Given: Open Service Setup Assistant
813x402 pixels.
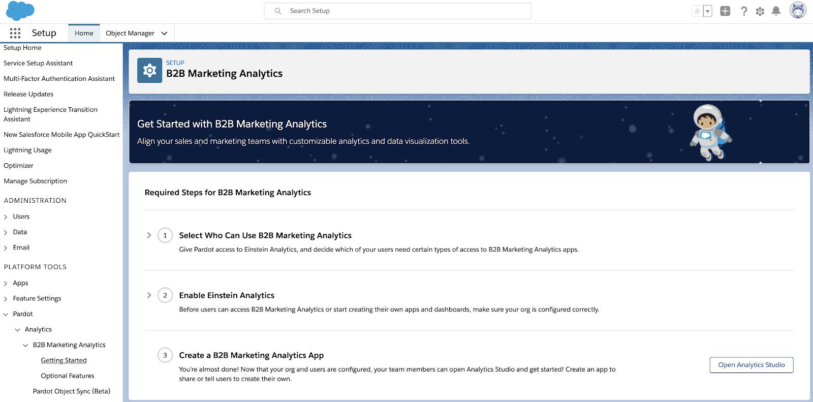Looking at the screenshot, I should click(x=38, y=63).
